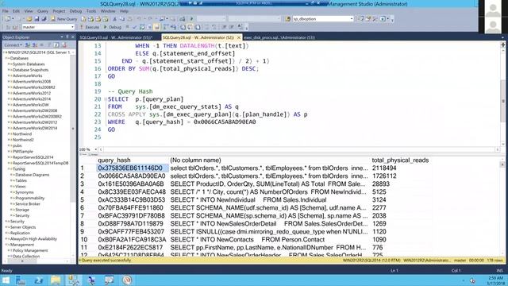Click the query_hash column header
508x286 pixels.
tap(114, 160)
